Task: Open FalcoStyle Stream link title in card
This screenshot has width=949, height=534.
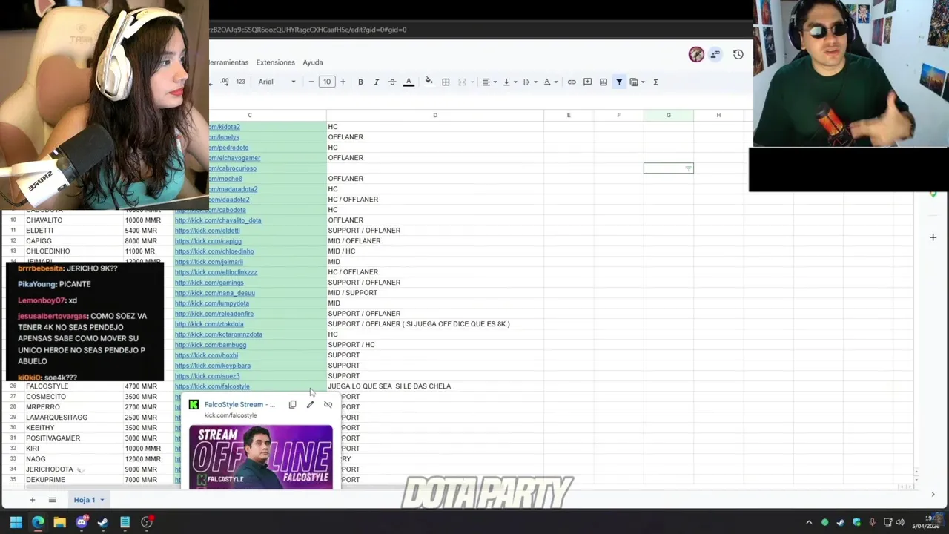Action: coord(239,405)
